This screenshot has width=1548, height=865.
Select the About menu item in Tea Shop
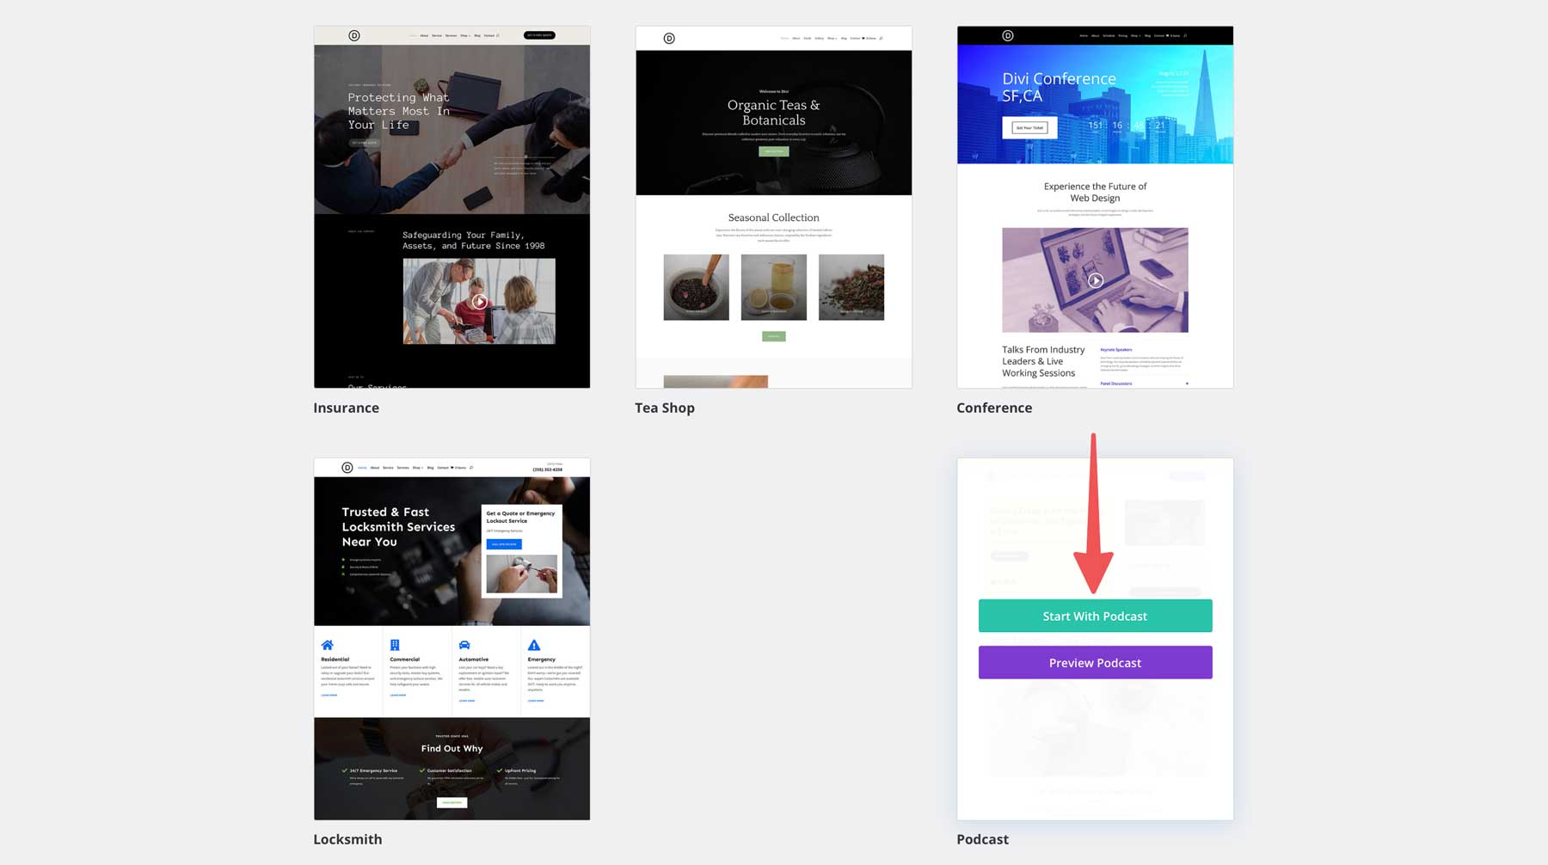pos(796,38)
